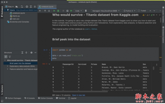The height and width of the screenshot is (104, 165).
Task: Expand the Exploratory data analysis (EDA) node
Action: (8, 67)
